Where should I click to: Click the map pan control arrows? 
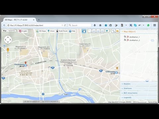[x=8, y=40]
